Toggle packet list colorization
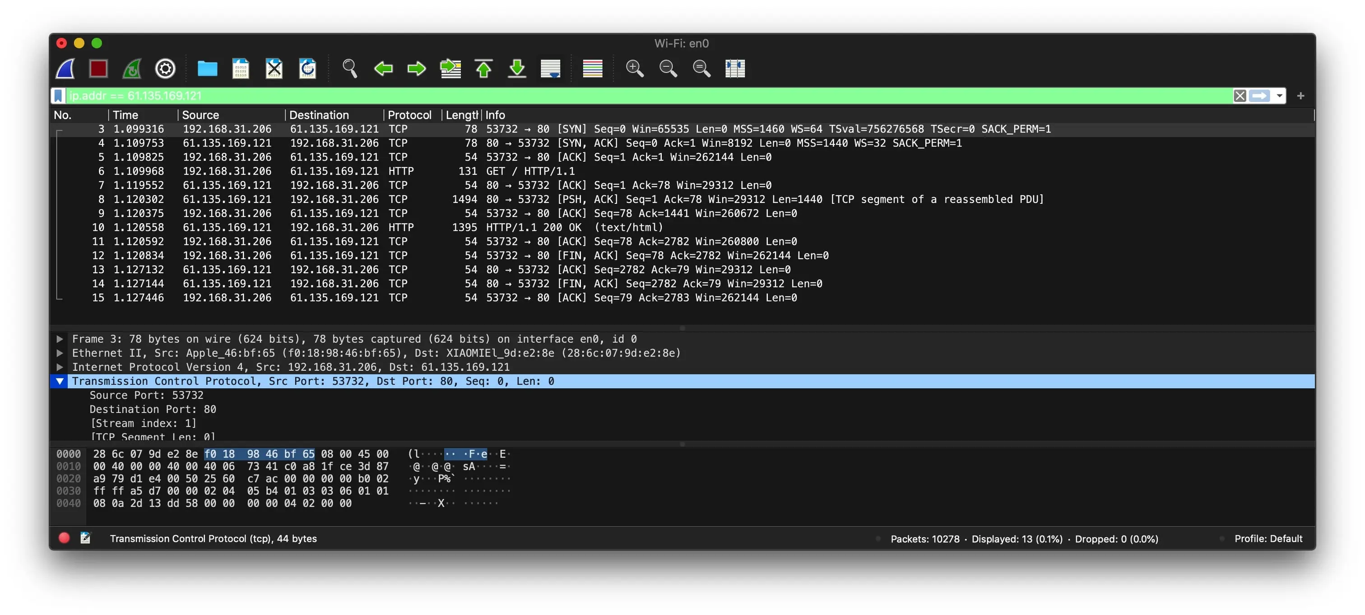 pos(592,68)
